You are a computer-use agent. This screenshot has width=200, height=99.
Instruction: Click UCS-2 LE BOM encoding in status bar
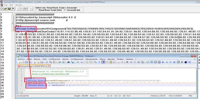(175, 96)
